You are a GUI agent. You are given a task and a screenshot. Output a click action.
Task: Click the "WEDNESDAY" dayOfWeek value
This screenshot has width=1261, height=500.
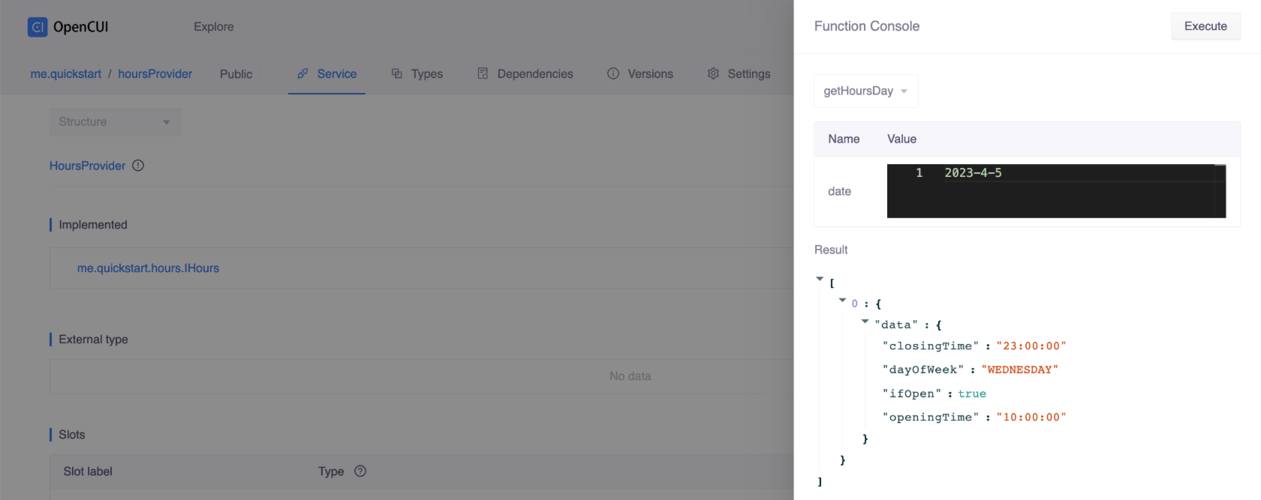coord(1019,370)
